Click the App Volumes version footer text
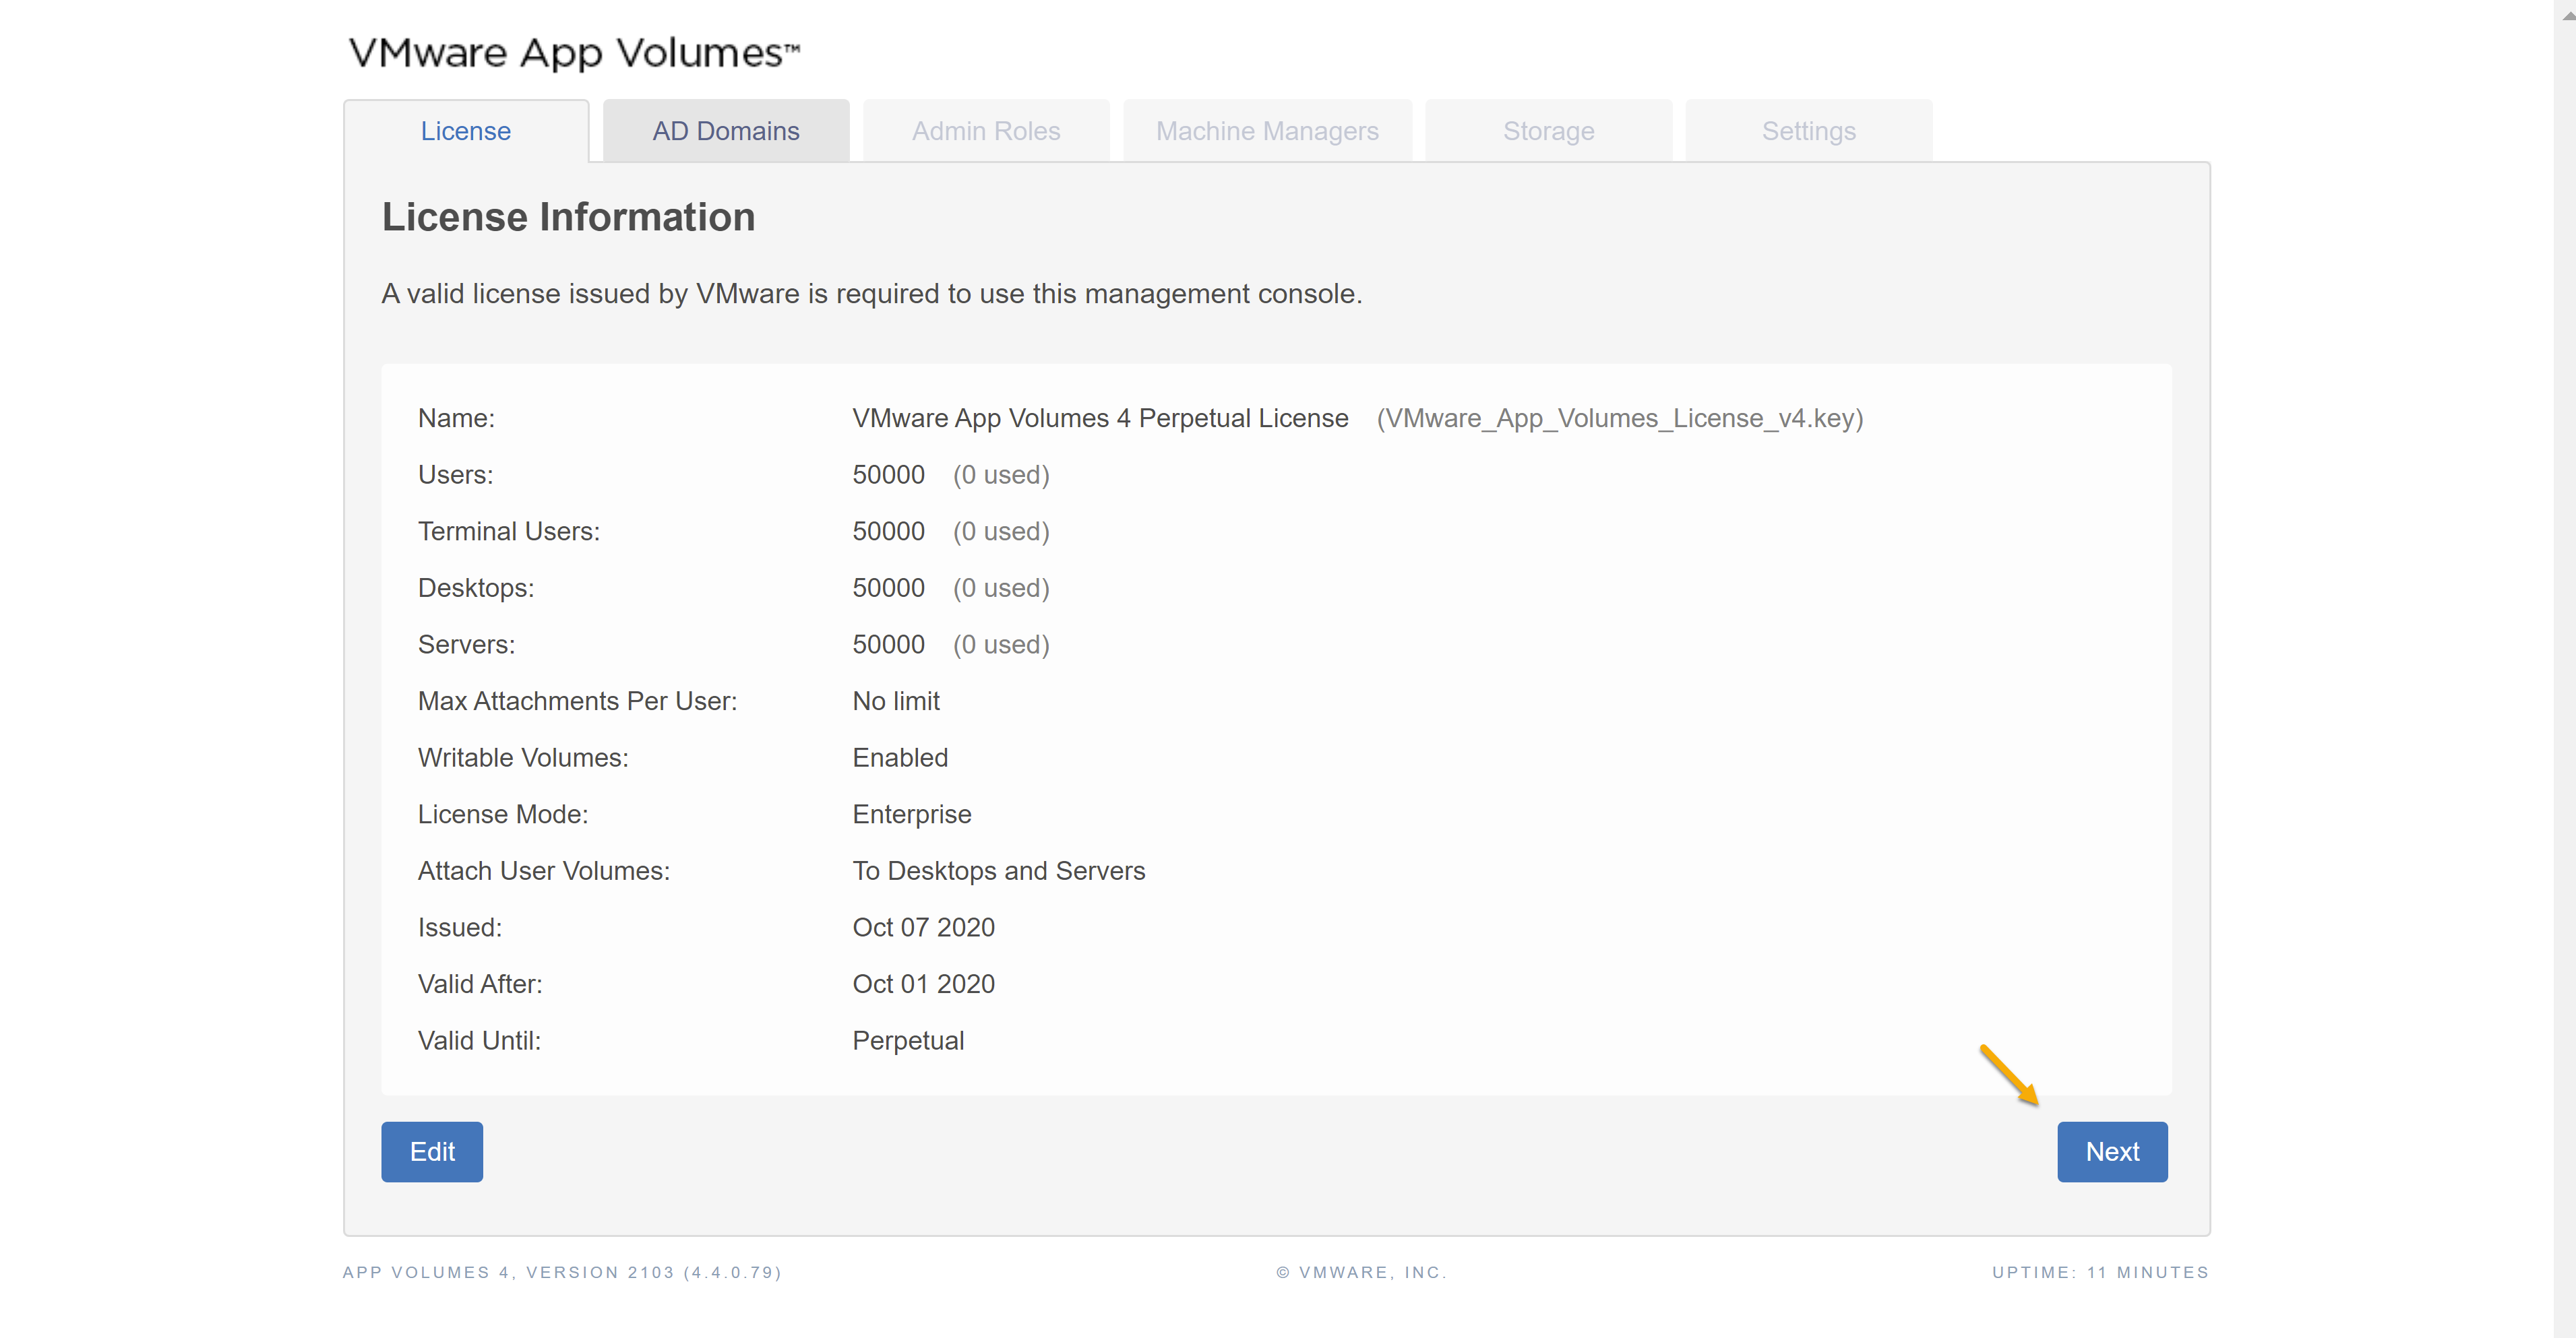 [x=562, y=1272]
